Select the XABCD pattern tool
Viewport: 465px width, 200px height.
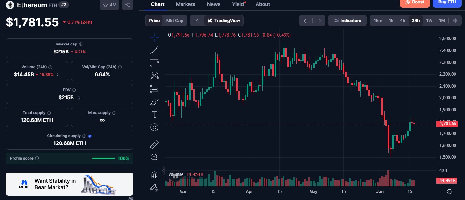pyautogui.click(x=155, y=76)
